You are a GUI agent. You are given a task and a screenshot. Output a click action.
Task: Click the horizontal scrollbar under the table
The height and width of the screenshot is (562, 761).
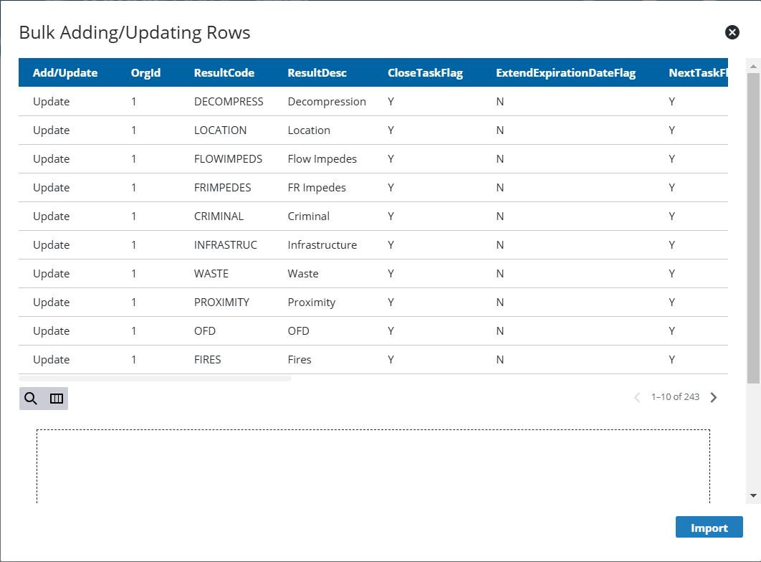pos(155,378)
